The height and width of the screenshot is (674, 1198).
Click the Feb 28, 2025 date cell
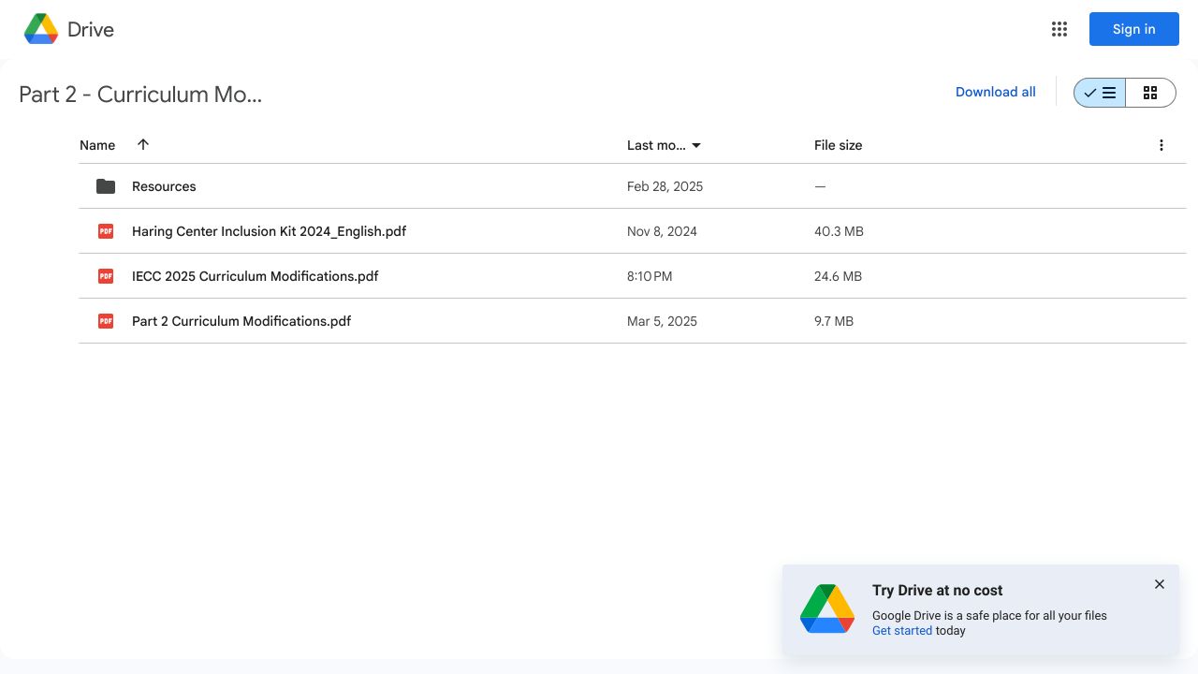click(665, 186)
